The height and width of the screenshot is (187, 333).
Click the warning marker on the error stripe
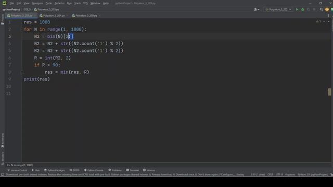pyautogui.click(x=329, y=92)
